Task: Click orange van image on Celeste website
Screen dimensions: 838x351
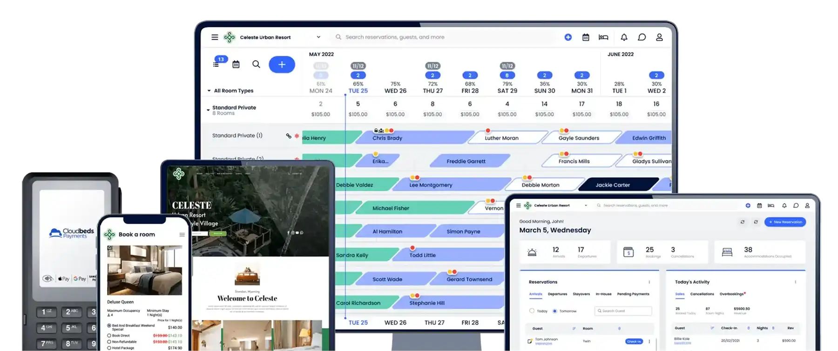Action: 247,275
